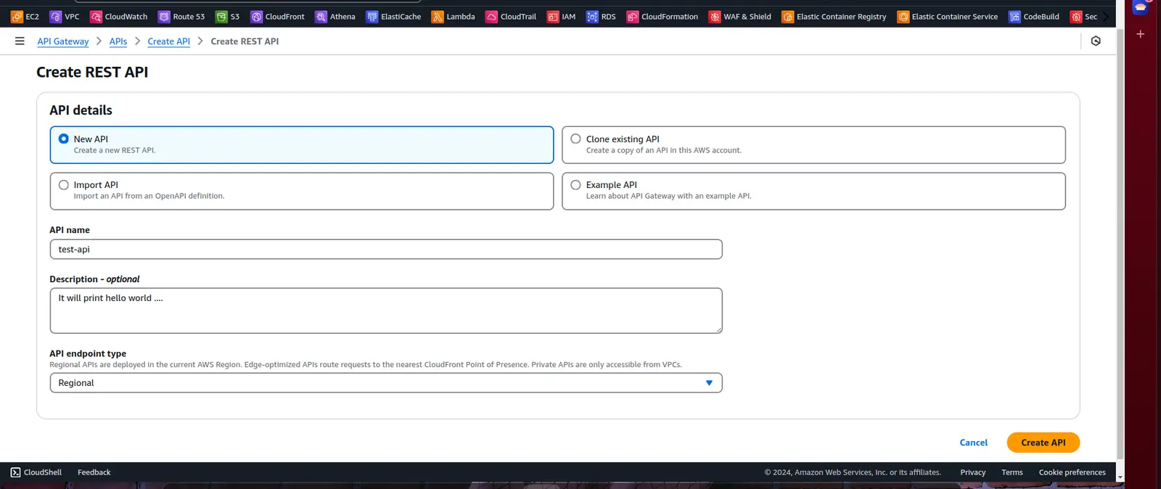Open the S3 shortcut icon

tap(221, 17)
